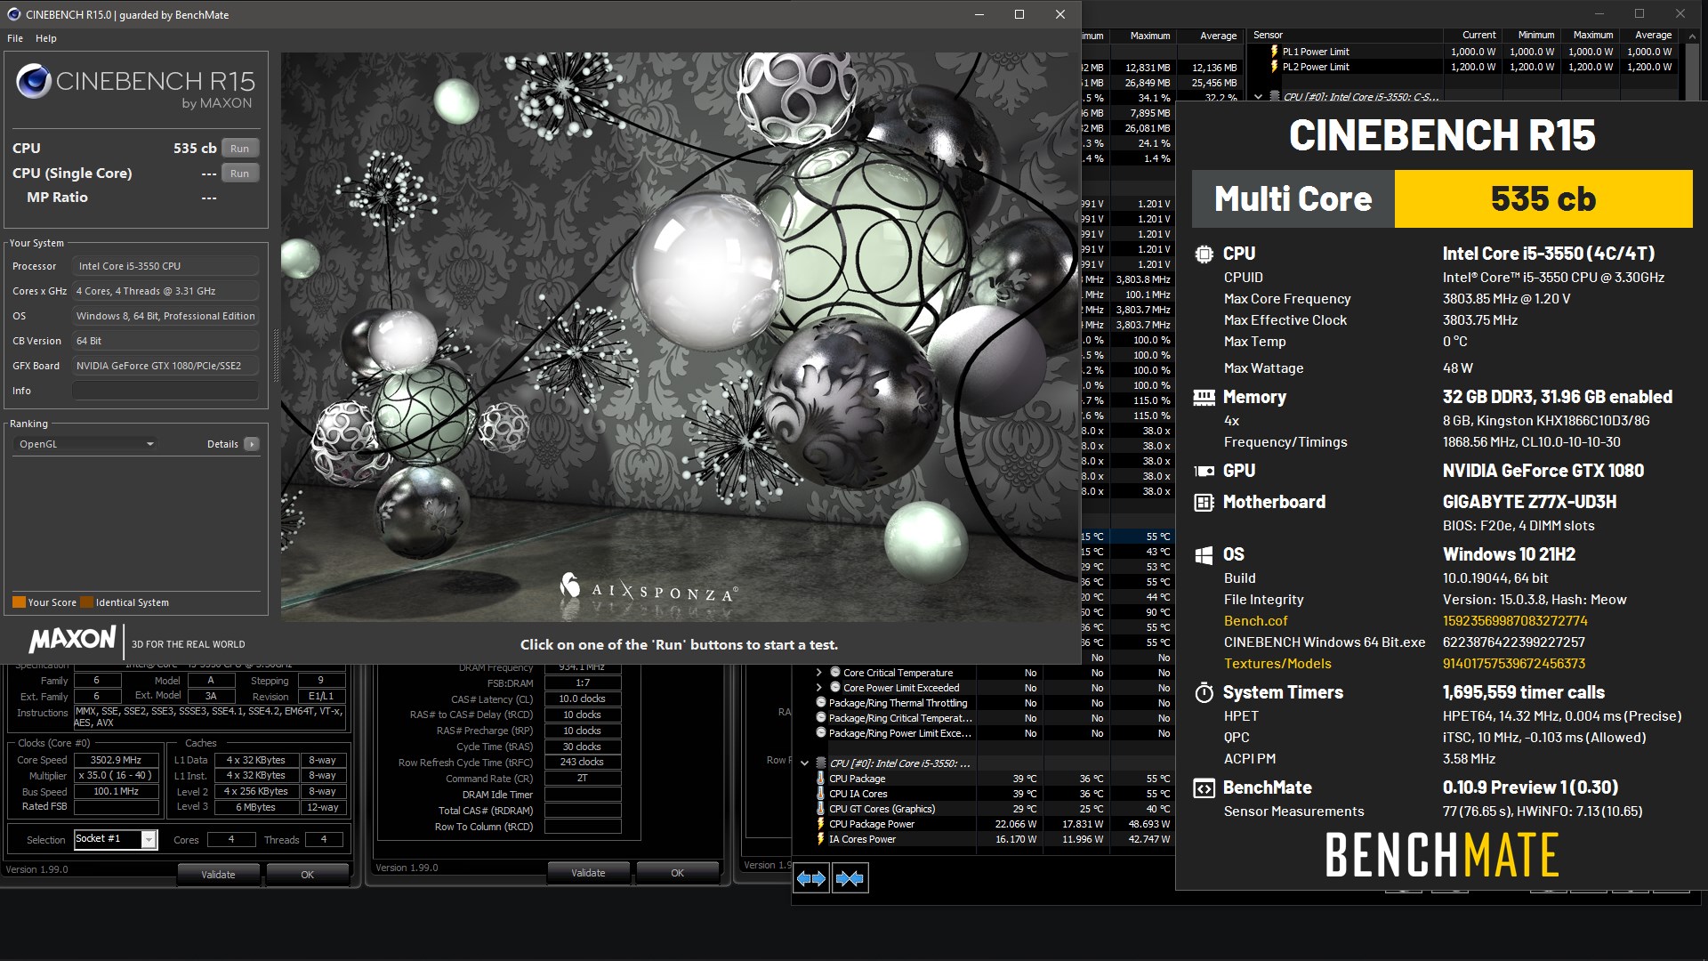The width and height of the screenshot is (1708, 961).
Task: Open the Socket #1 selection dropdown in CPU-Z
Action: coord(149,839)
